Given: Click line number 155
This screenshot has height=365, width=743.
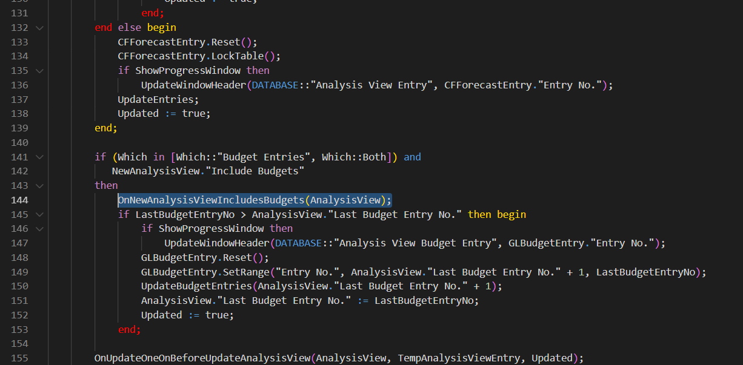Looking at the screenshot, I should (20, 358).
